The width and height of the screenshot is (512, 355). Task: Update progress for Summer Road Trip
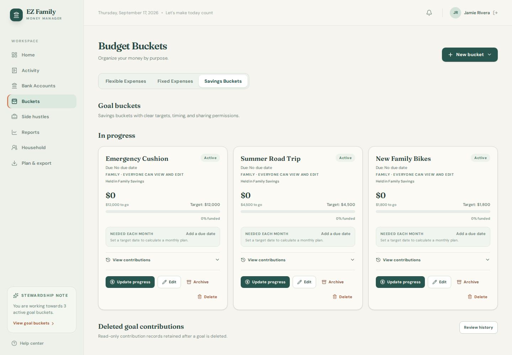(265, 282)
